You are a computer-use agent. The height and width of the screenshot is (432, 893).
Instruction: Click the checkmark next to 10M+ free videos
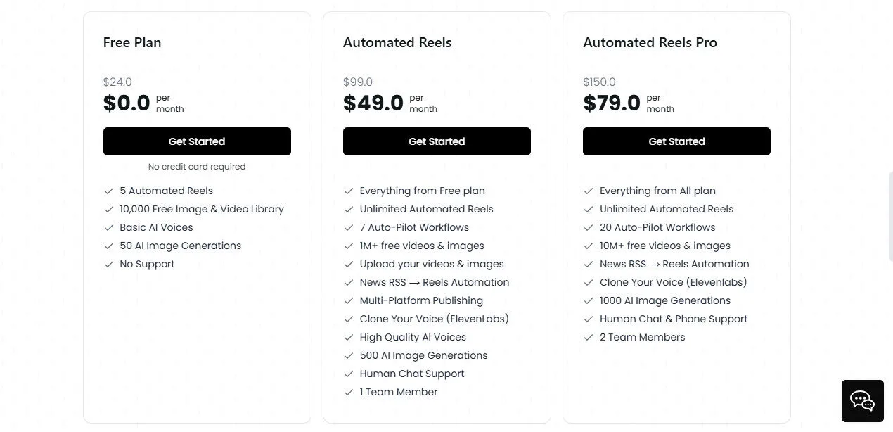coord(589,246)
